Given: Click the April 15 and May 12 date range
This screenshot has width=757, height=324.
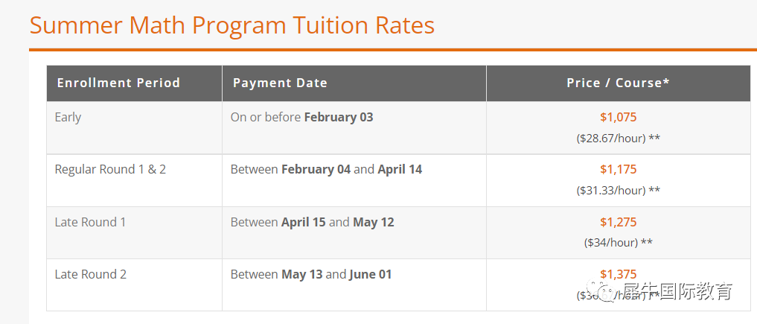Looking at the screenshot, I should click(x=312, y=222).
